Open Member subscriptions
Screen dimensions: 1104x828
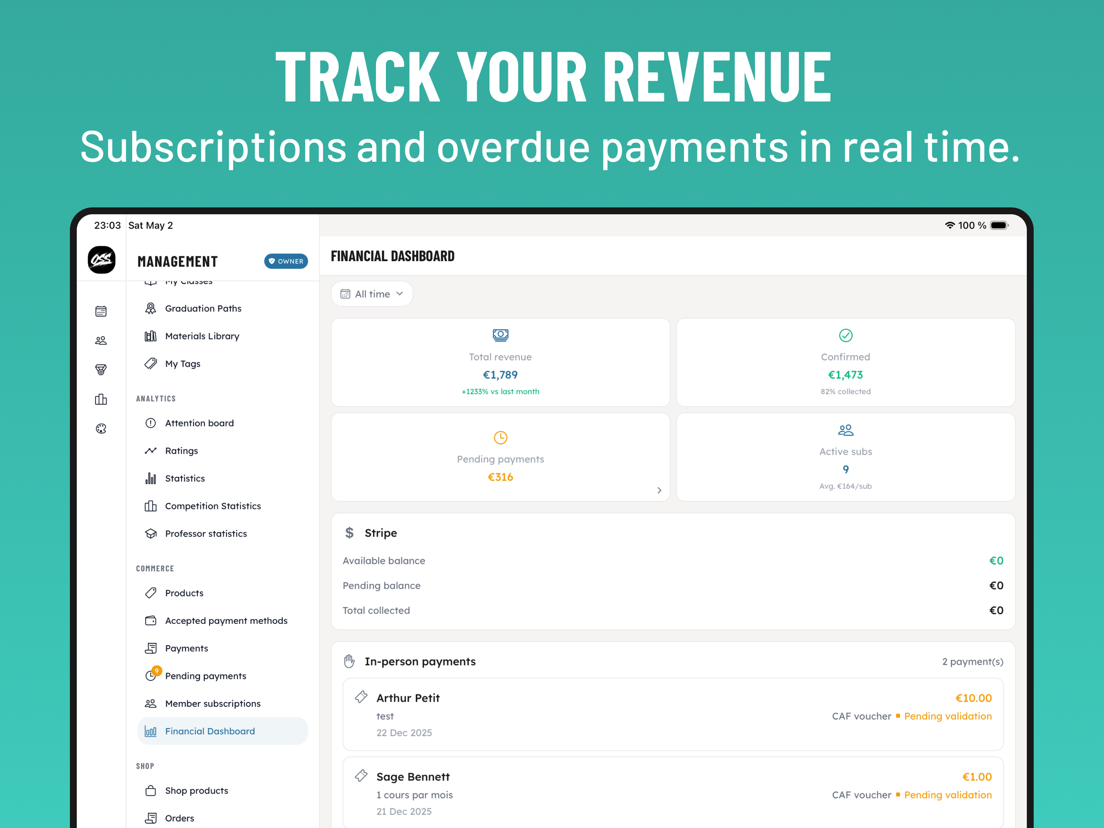pos(223,703)
